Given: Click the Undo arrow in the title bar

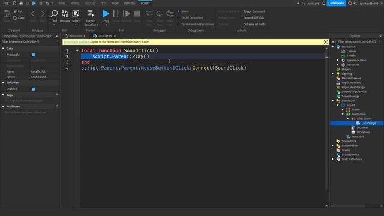Looking at the screenshot, I should coord(47,3).
